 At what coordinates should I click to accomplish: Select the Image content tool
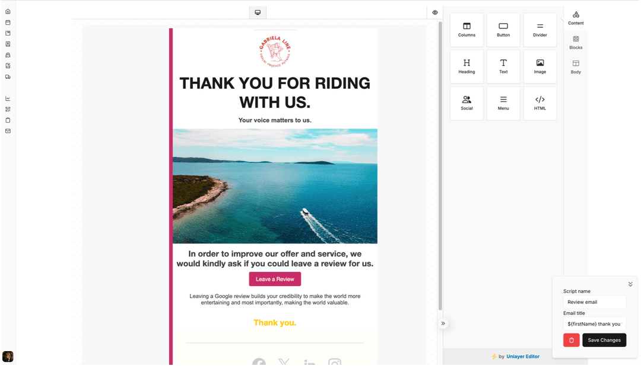click(x=540, y=66)
